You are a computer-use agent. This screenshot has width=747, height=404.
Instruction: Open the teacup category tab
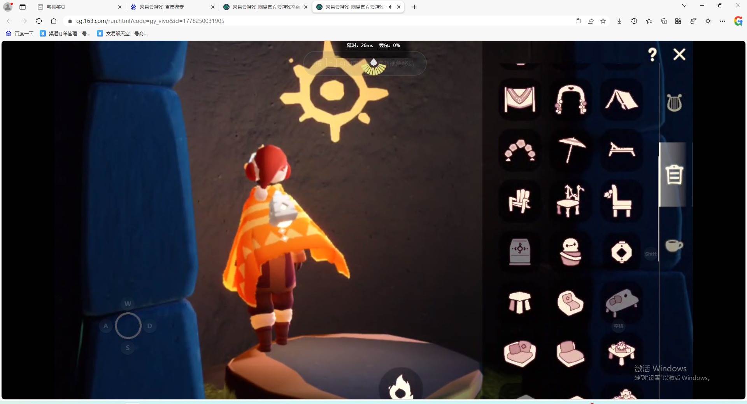click(674, 246)
